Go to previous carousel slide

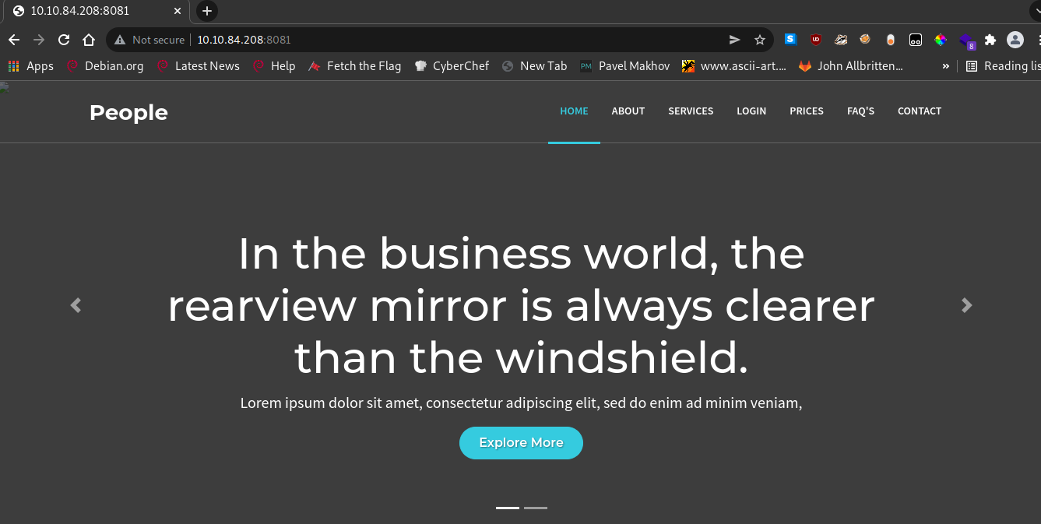point(76,305)
